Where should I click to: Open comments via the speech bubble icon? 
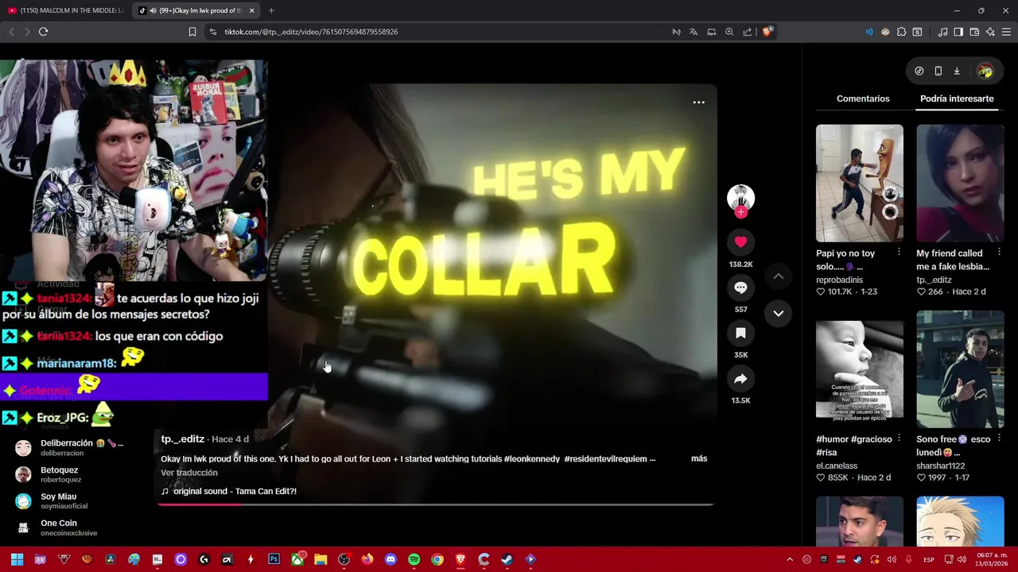[740, 288]
